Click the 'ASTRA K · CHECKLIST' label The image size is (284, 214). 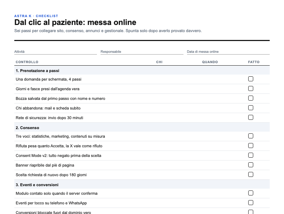[36, 16]
